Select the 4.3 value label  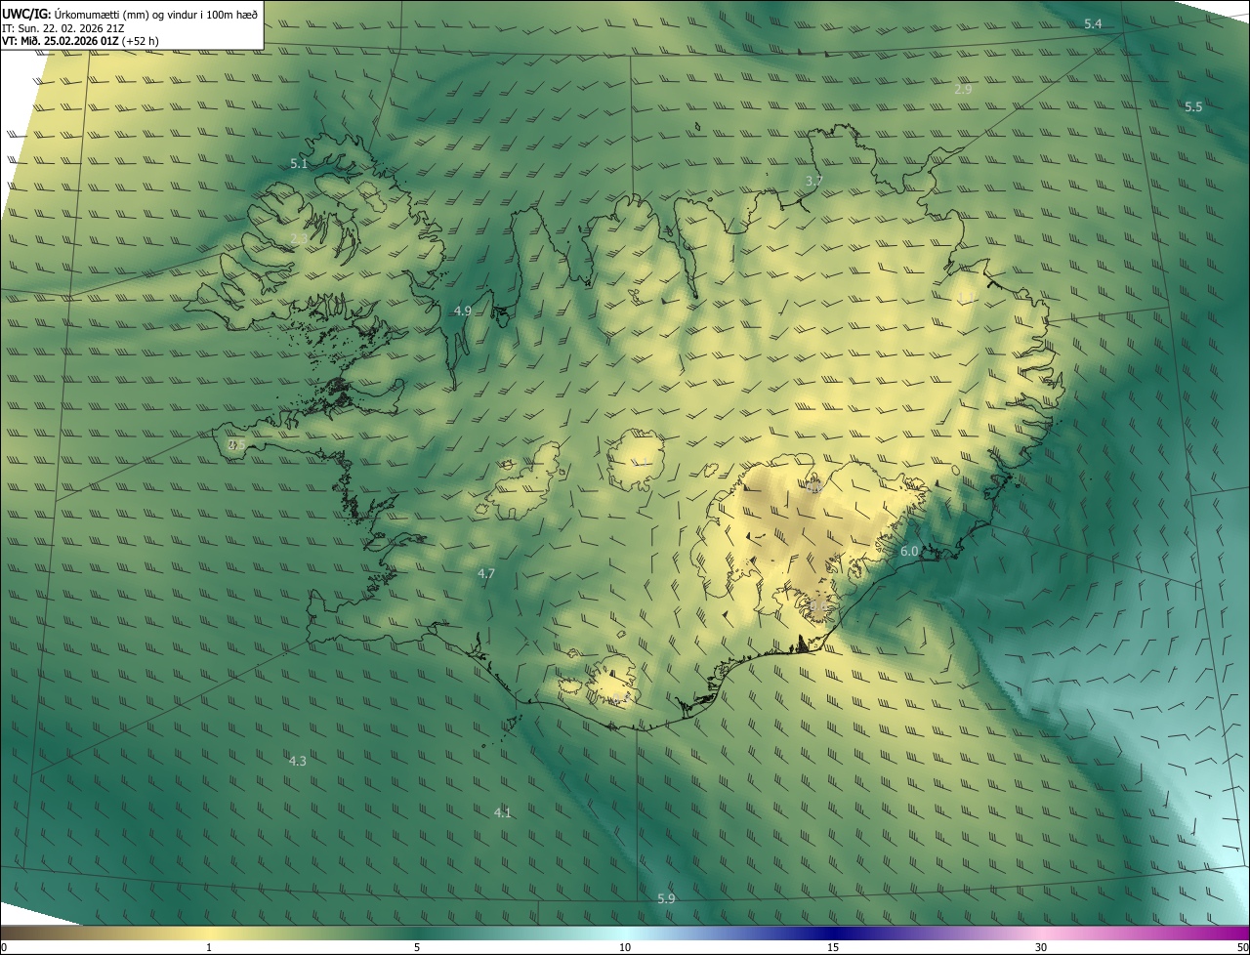pos(298,760)
